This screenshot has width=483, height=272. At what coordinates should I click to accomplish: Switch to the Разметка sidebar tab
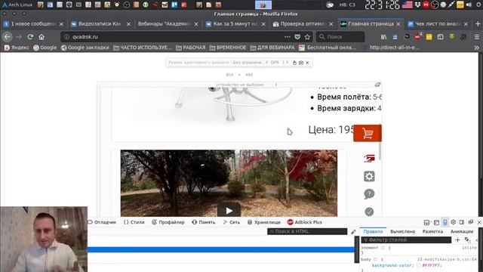[432, 231]
